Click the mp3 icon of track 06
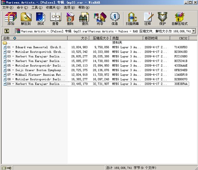198x170 pixels. coord(5,70)
